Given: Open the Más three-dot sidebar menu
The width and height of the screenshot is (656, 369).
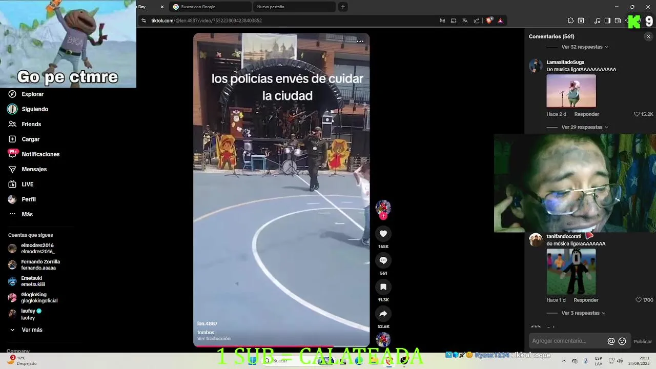Looking at the screenshot, I should pos(20,214).
